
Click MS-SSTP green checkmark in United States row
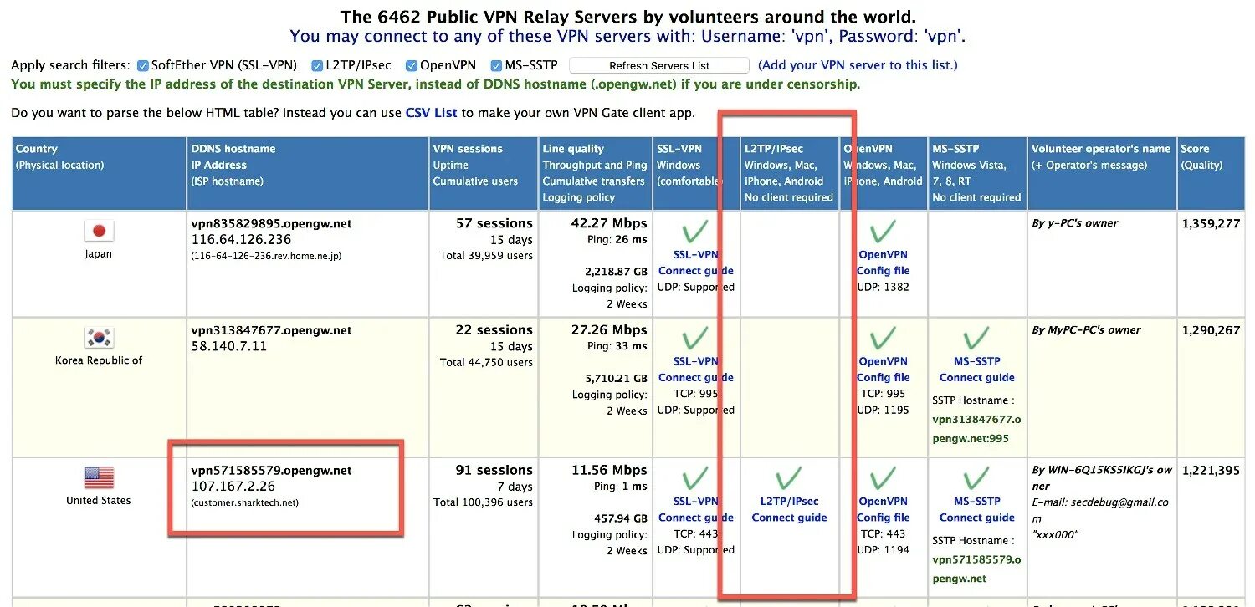pyautogui.click(x=976, y=478)
